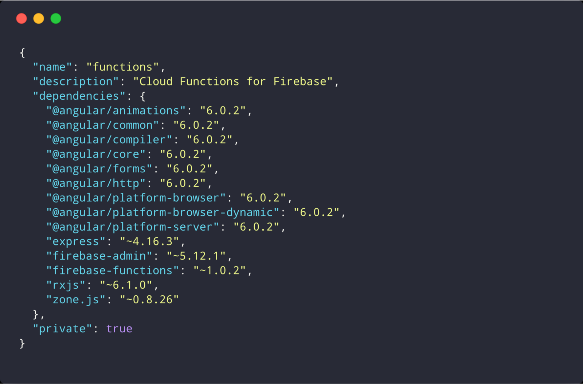Click the purple true value of private
The image size is (583, 384).
pyautogui.click(x=119, y=329)
